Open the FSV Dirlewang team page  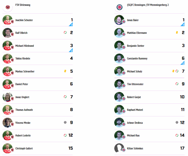[x=23, y=5]
